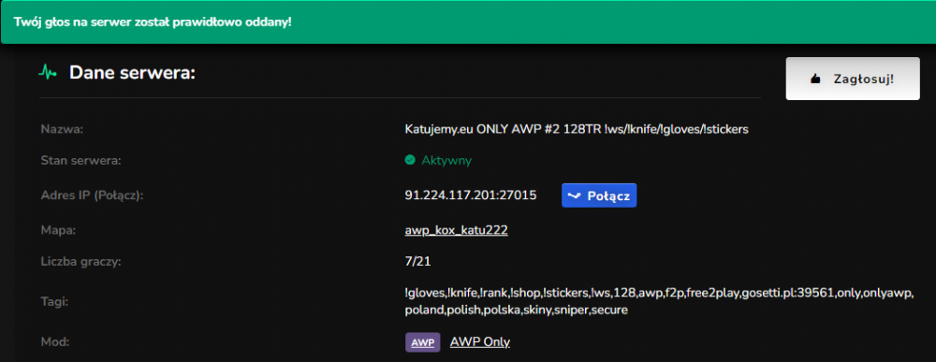936x362 pixels.
Task: Click the Dane serwera heading
Action: (133, 73)
